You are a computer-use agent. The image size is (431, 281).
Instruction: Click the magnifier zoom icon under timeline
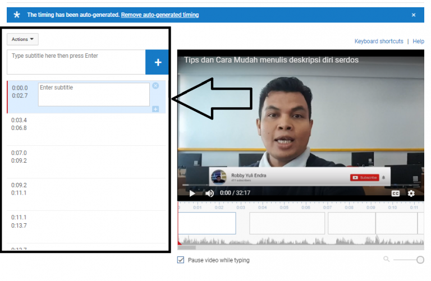click(386, 259)
